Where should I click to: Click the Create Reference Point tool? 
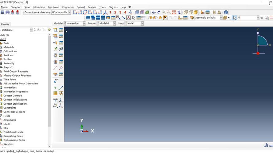(x=56, y=81)
